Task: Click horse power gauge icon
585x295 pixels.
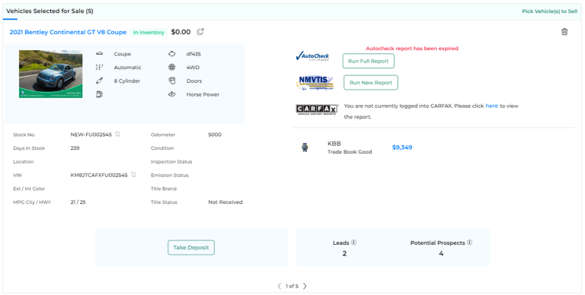Action: point(171,94)
